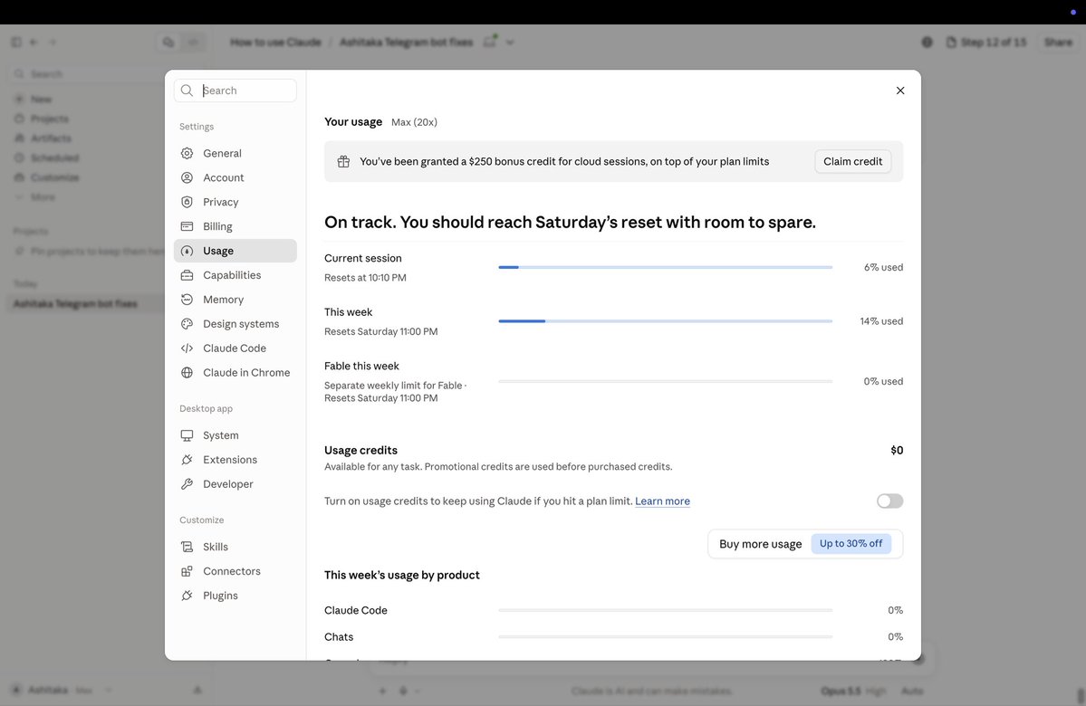Open the Opus 5.5 model selector behind dialog
The height and width of the screenshot is (706, 1086).
pos(852,691)
